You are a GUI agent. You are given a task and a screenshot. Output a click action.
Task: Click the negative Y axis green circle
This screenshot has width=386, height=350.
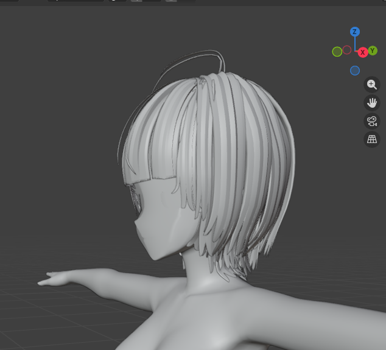tap(337, 52)
